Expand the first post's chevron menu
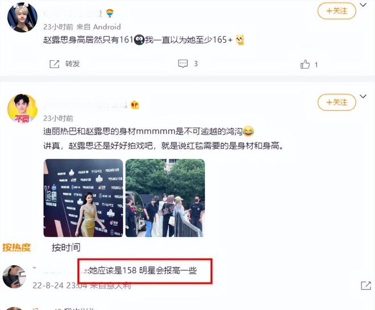This screenshot has height=310, width=375. pos(363,5)
